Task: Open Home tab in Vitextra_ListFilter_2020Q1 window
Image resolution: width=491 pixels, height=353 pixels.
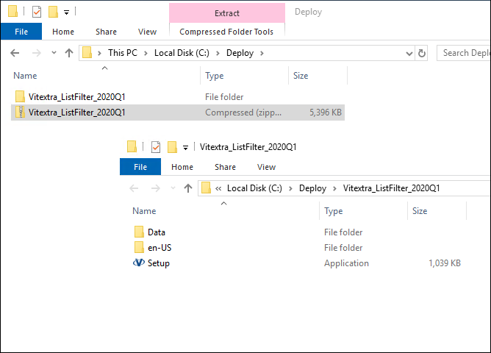Action: pyautogui.click(x=182, y=167)
